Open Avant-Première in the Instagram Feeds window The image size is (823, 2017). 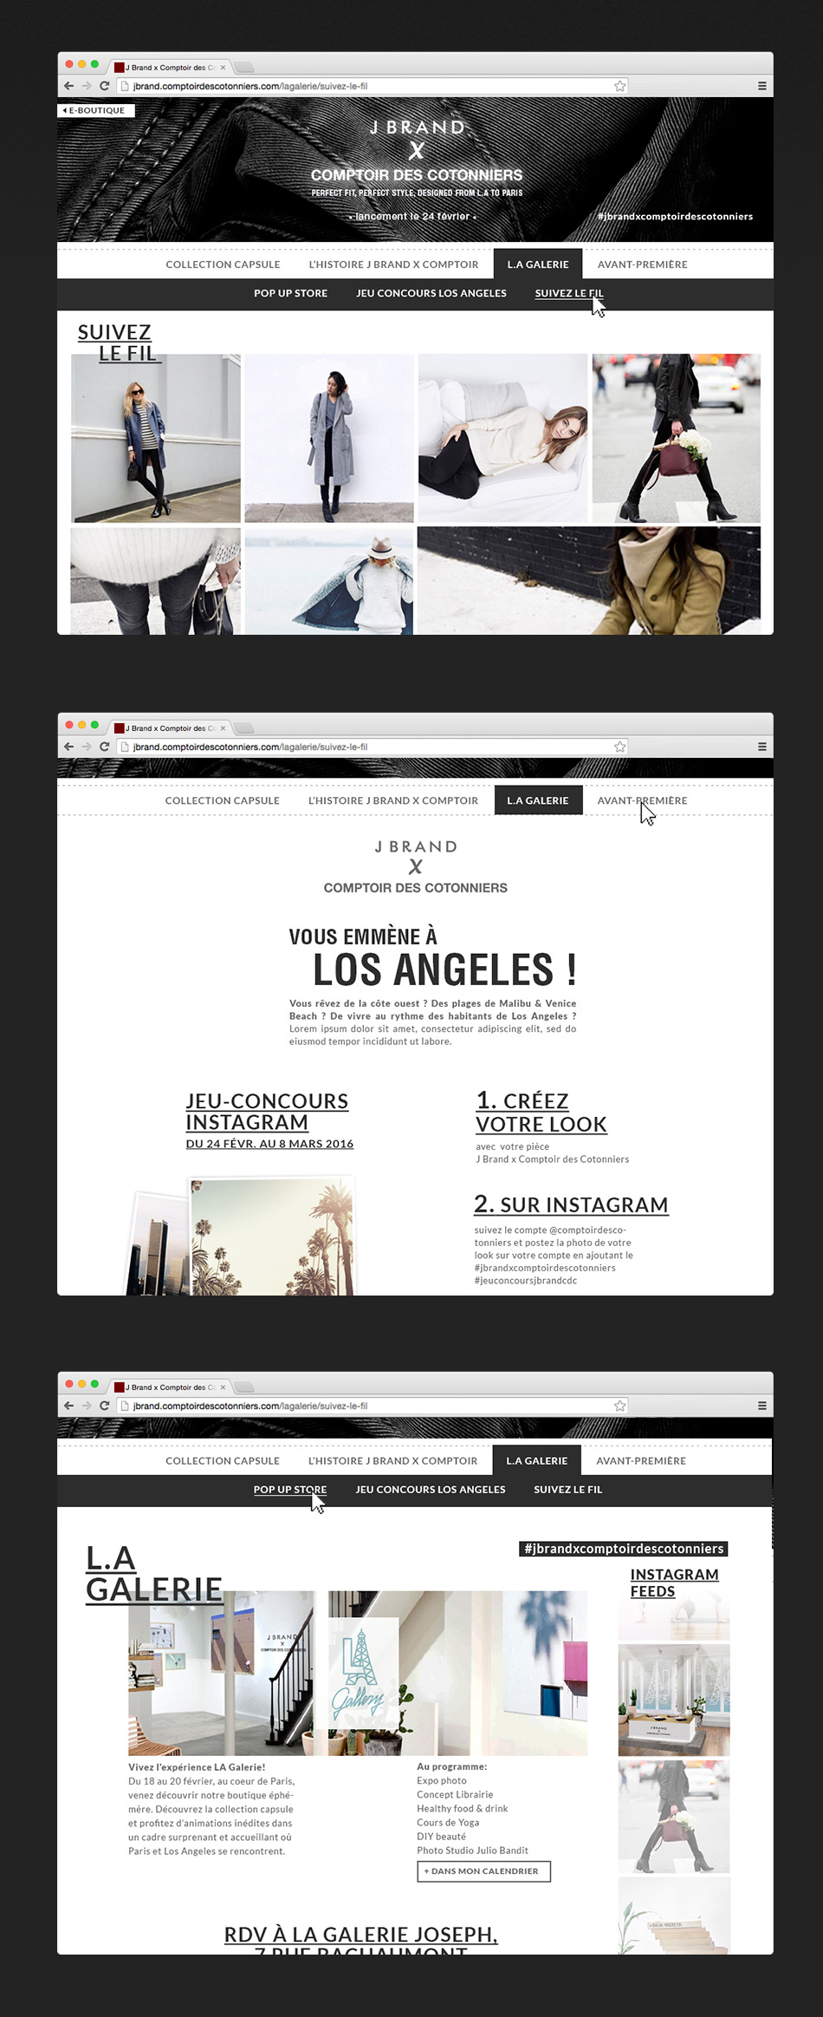[x=641, y=1460]
